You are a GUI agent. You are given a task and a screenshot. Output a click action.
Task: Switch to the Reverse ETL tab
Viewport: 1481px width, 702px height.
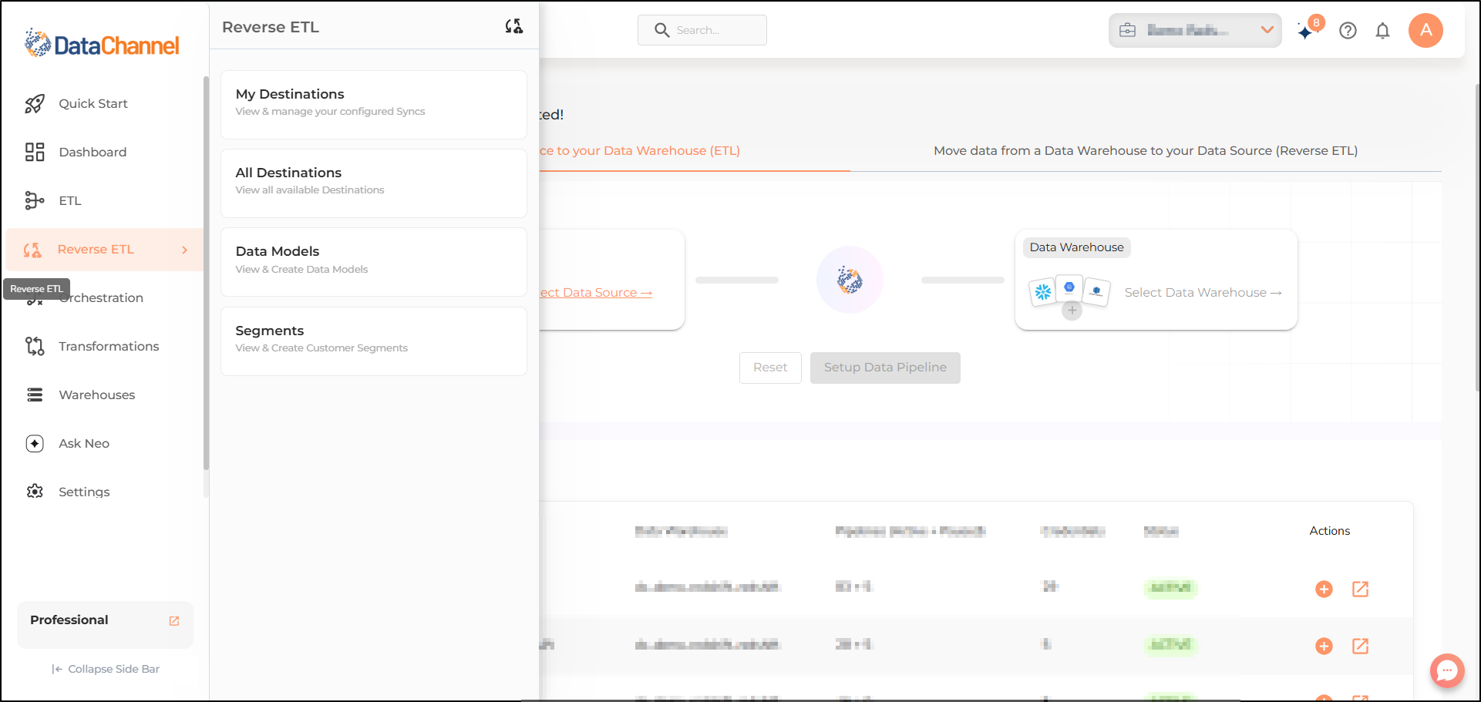click(1146, 151)
